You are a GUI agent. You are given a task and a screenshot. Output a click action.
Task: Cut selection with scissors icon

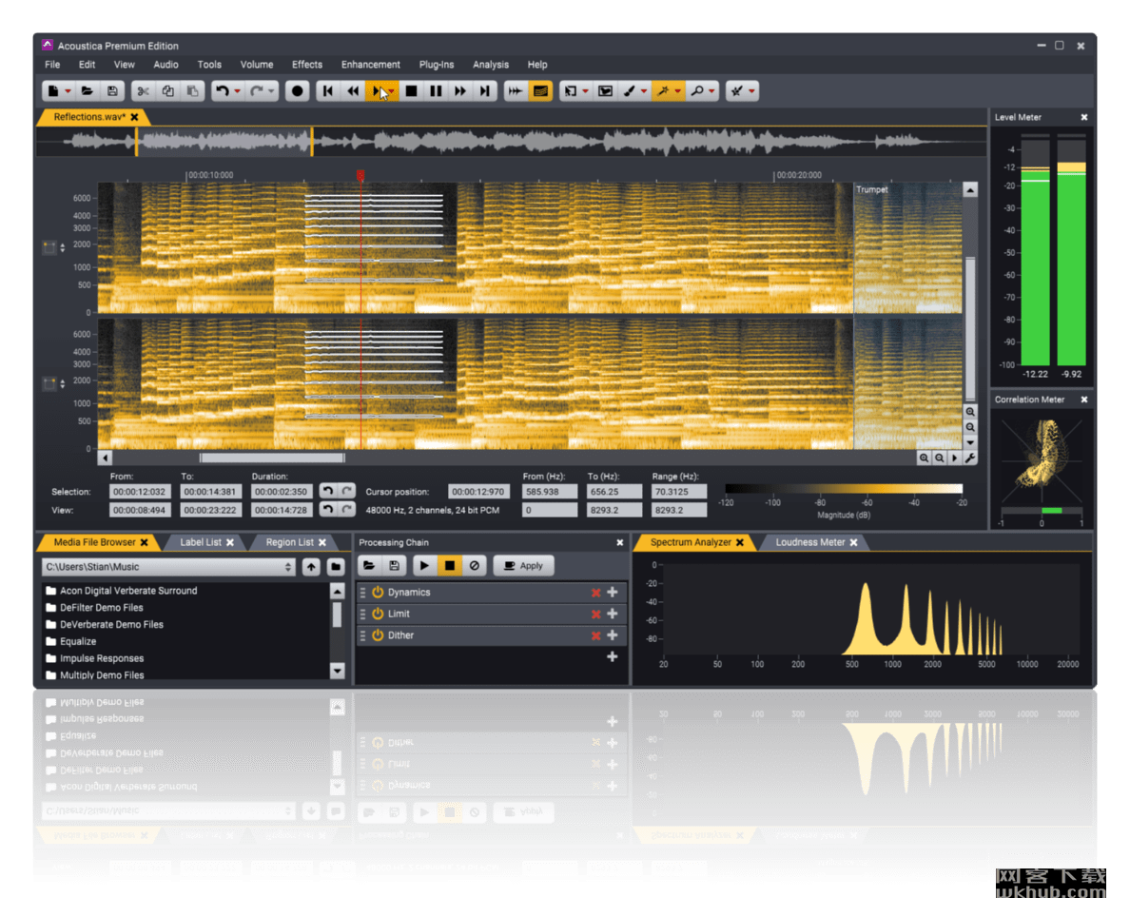point(143,90)
